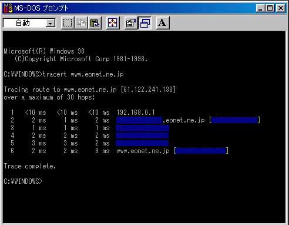Click the Copyright Microsoft Corp 1981-1998 line
Screen dimensions: 289x225
tap(81, 59)
